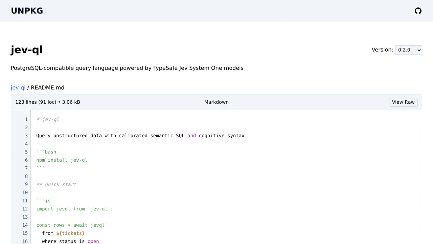
Task: Click the jev-ql breadcrumb link
Action: 18,87
